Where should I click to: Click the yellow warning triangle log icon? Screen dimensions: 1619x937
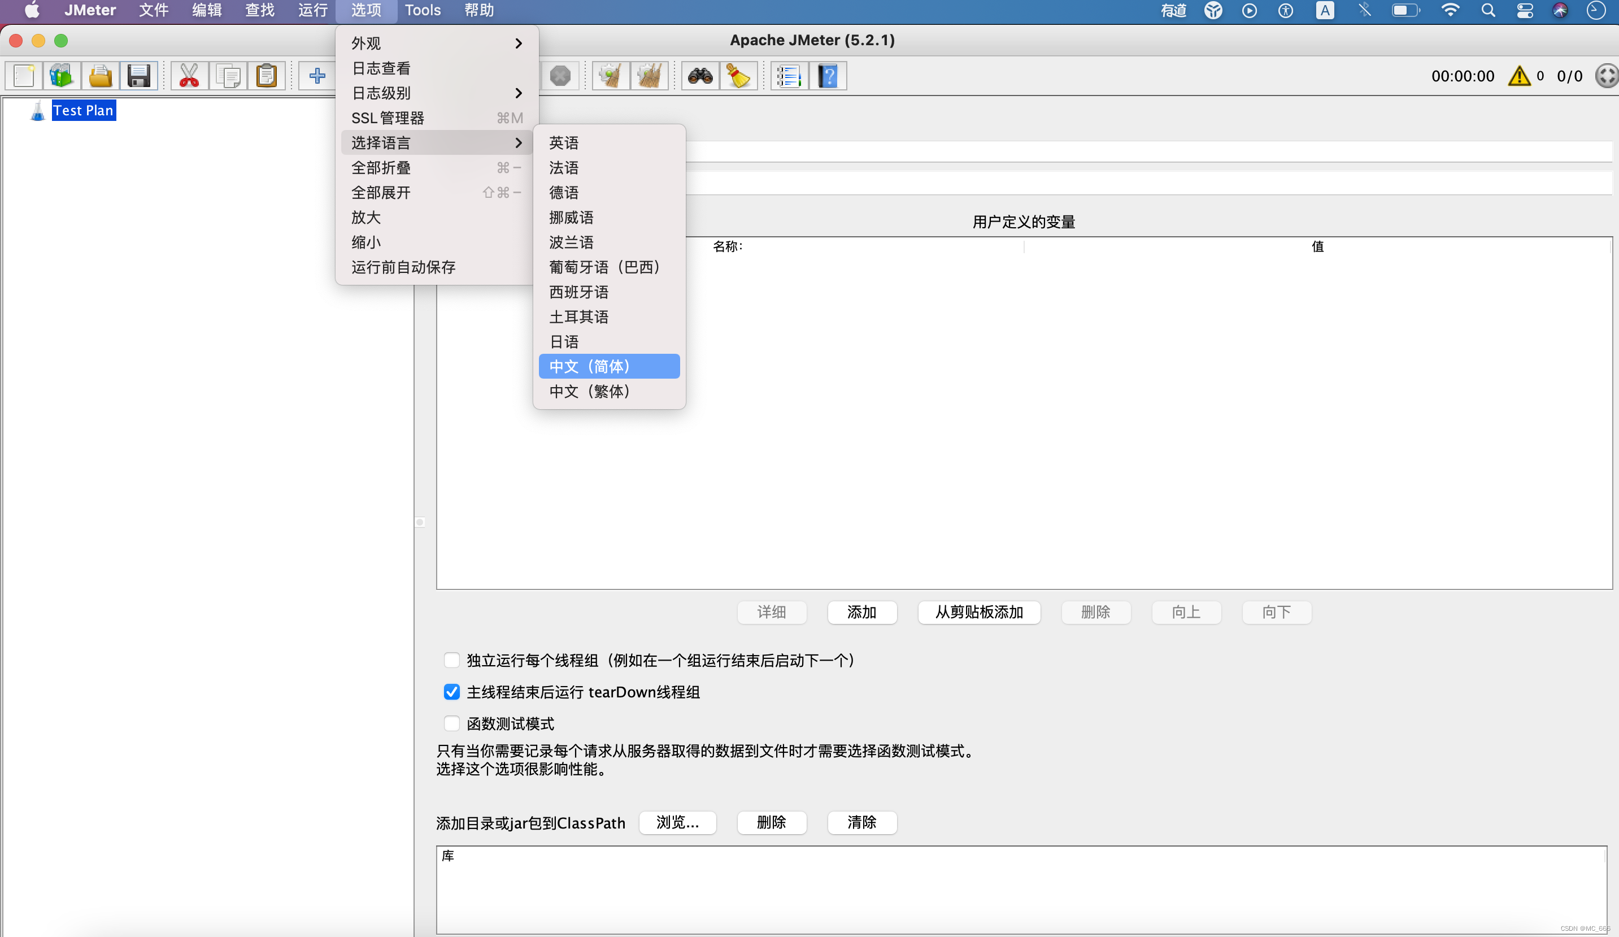1519,76
